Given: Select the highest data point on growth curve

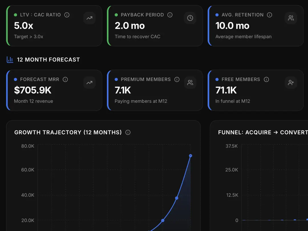Looking at the screenshot, I should [x=191, y=156].
